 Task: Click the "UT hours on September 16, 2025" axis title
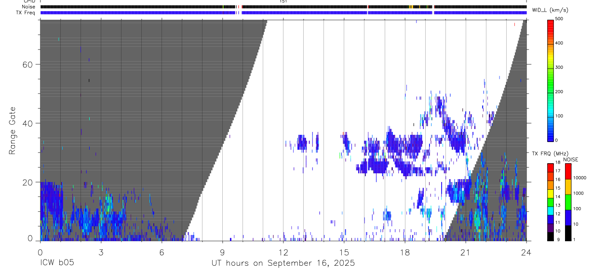pyautogui.click(x=283, y=263)
